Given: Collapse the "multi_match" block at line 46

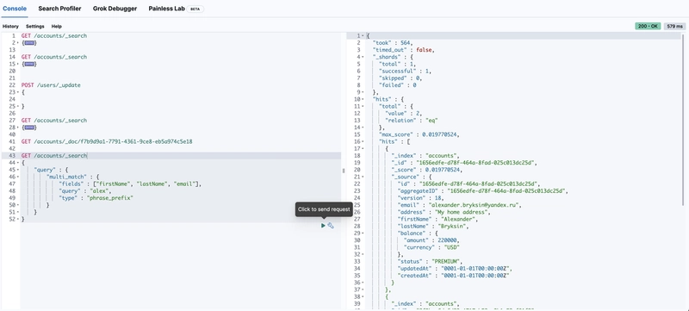Looking at the screenshot, I should [x=17, y=177].
